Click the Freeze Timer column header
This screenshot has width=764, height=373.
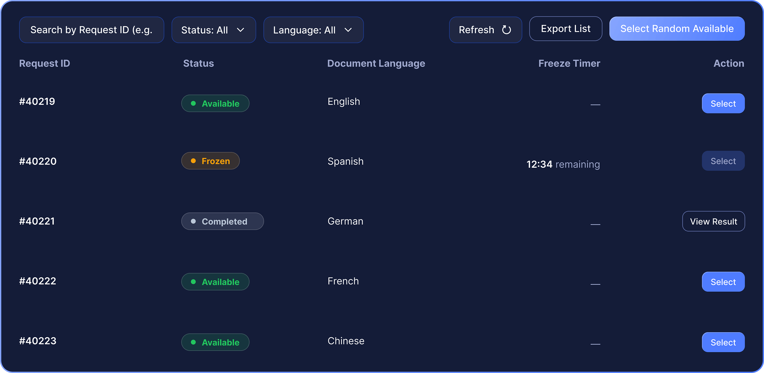[x=569, y=63]
